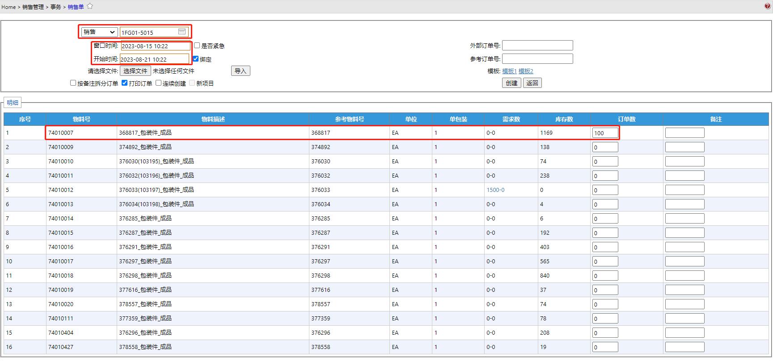The width and height of the screenshot is (773, 361).
Task: Click the 物料描述 column header
Action: click(213, 119)
